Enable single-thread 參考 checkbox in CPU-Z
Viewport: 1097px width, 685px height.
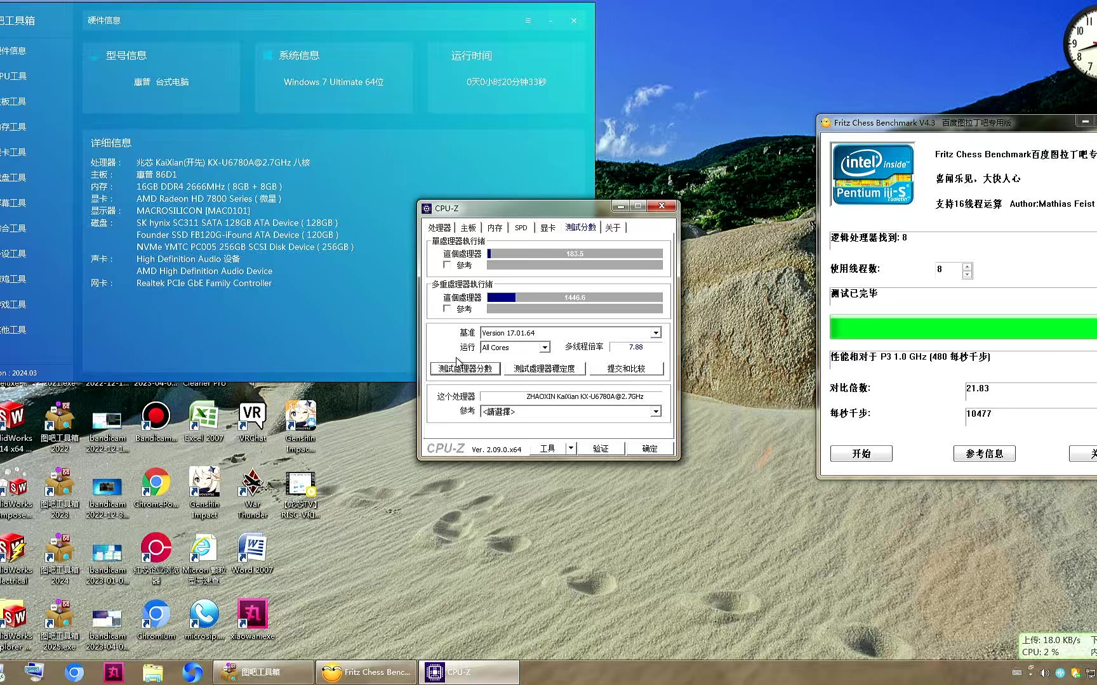point(447,265)
